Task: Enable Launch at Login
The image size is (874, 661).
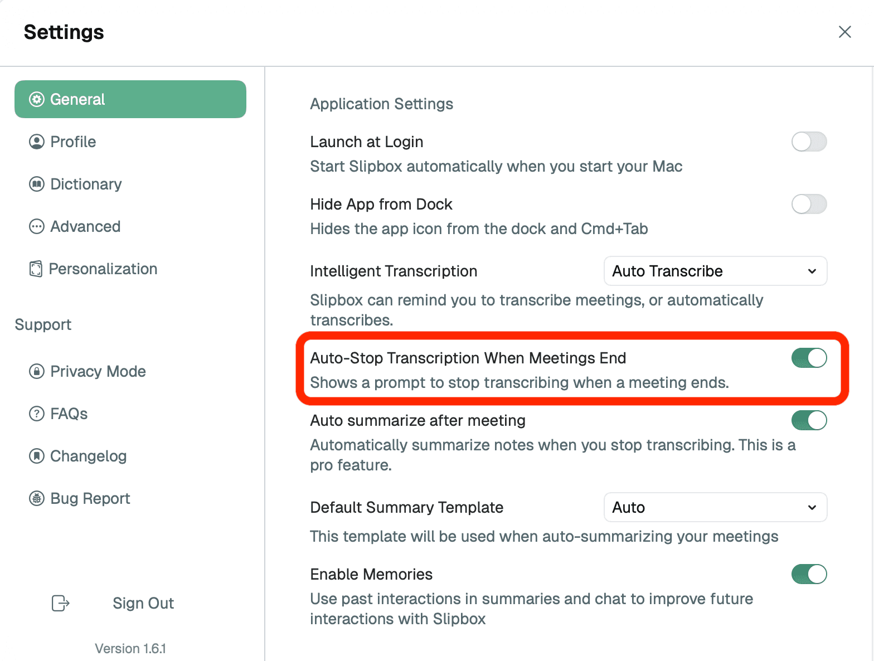Action: (809, 142)
